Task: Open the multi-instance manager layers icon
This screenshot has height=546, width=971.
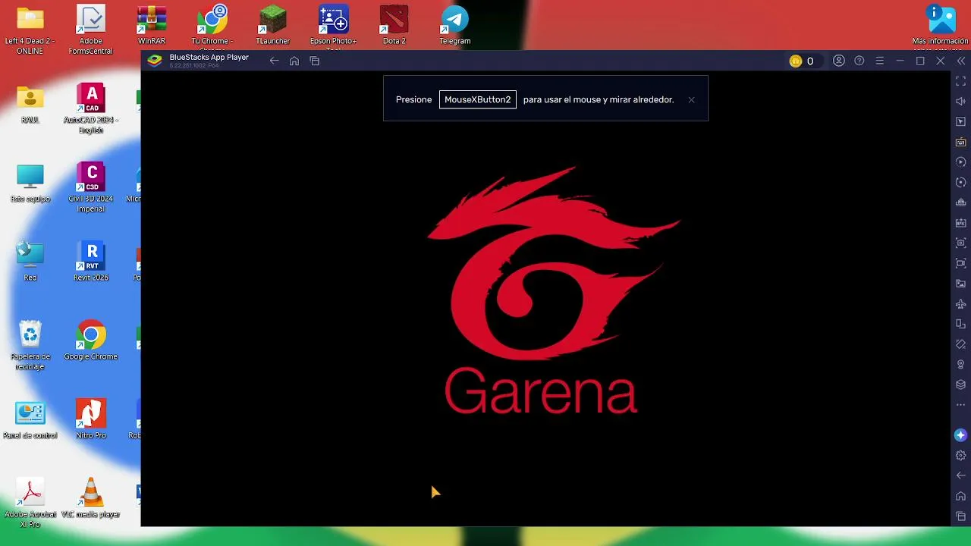Action: pos(961,385)
